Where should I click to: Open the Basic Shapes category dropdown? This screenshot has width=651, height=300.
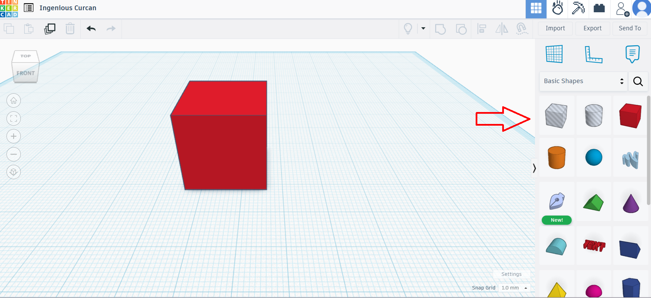pos(583,81)
